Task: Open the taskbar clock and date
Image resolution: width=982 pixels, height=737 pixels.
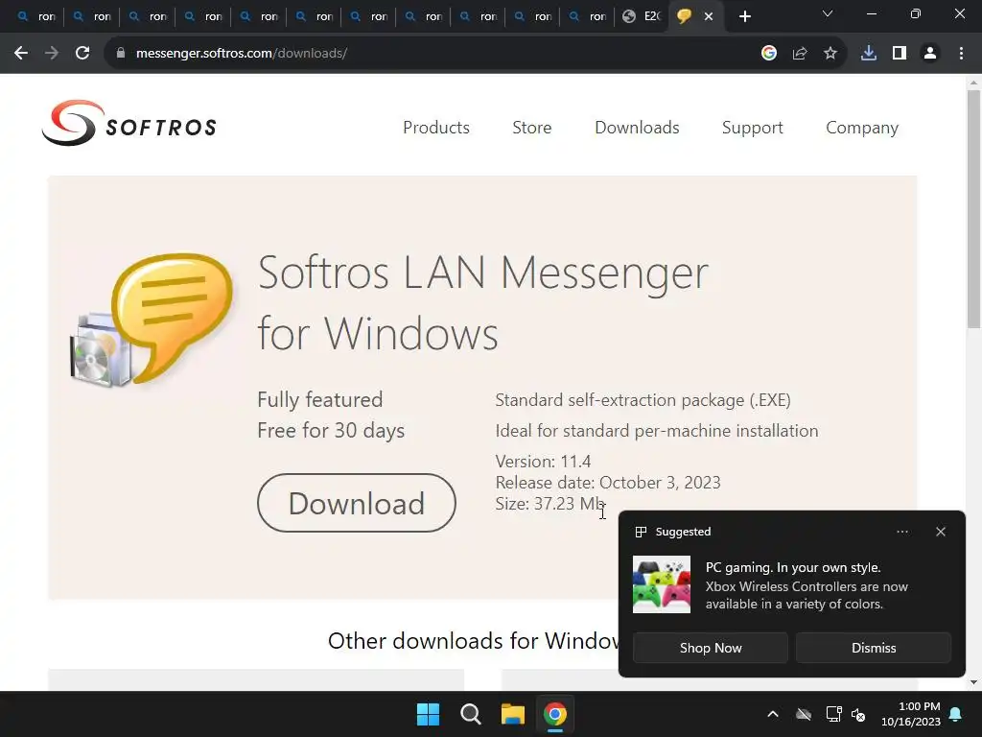Action: point(911,714)
